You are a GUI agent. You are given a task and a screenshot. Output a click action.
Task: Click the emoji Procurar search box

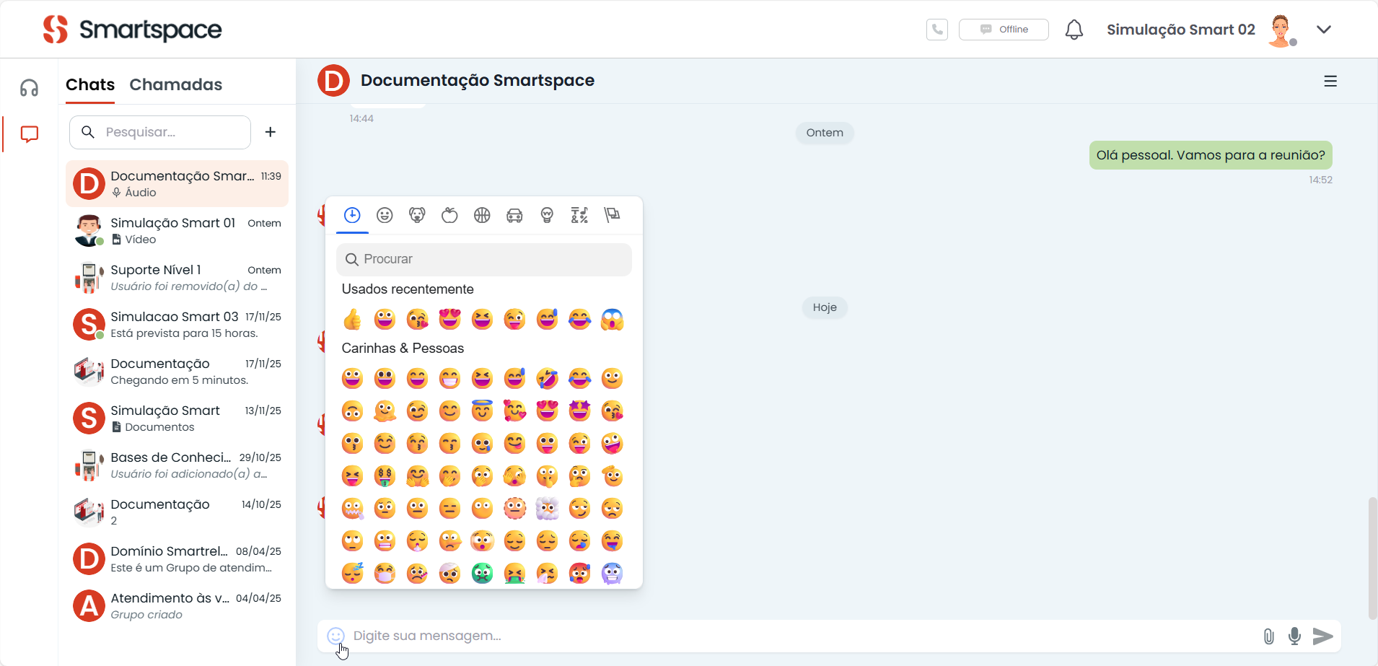[484, 259]
